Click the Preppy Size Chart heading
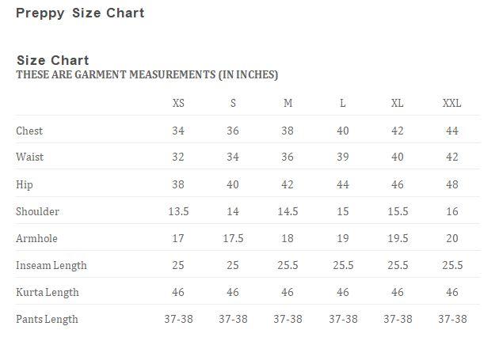 [x=80, y=13]
